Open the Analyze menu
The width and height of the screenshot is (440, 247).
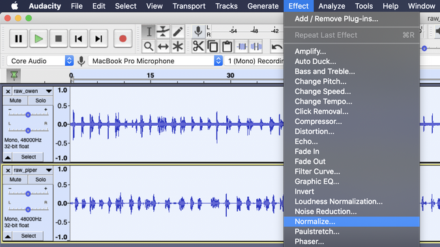click(332, 6)
